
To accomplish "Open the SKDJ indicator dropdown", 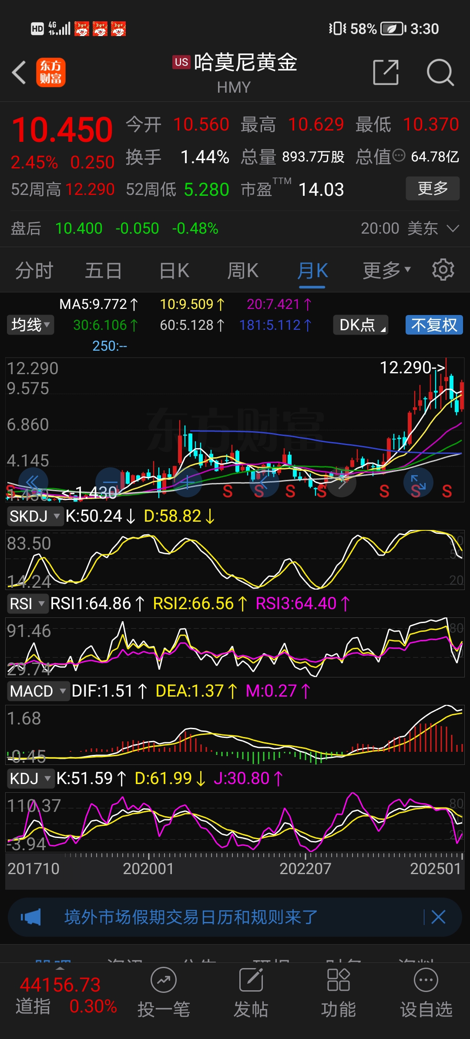I will (35, 516).
